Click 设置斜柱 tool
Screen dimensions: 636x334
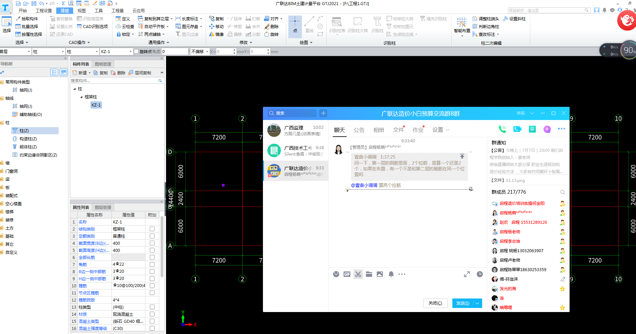[x=514, y=19]
